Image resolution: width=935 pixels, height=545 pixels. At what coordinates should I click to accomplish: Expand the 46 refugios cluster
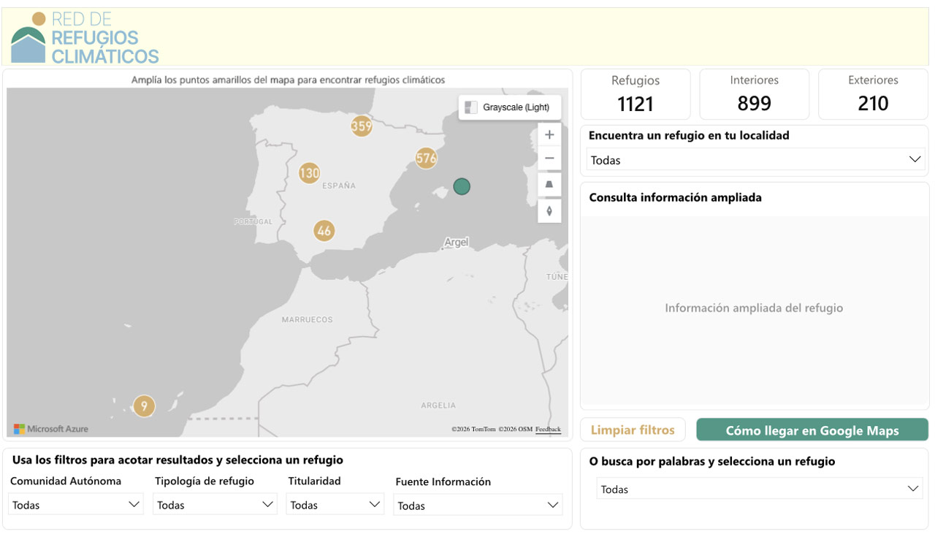324,231
